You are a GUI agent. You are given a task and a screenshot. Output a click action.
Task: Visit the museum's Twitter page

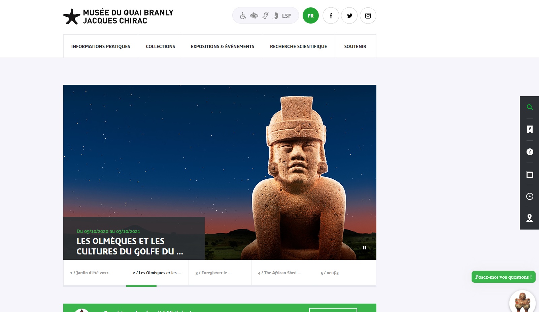[349, 15]
